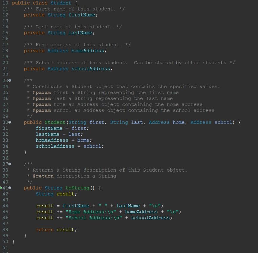Click the return statement on line 48

click(56, 230)
